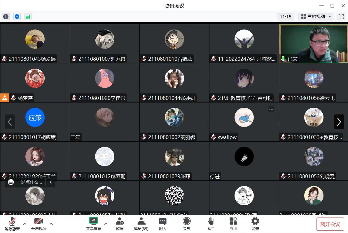Expand video options arrow beside 开启视频
The height and width of the screenshot is (233, 348).
[51, 224]
